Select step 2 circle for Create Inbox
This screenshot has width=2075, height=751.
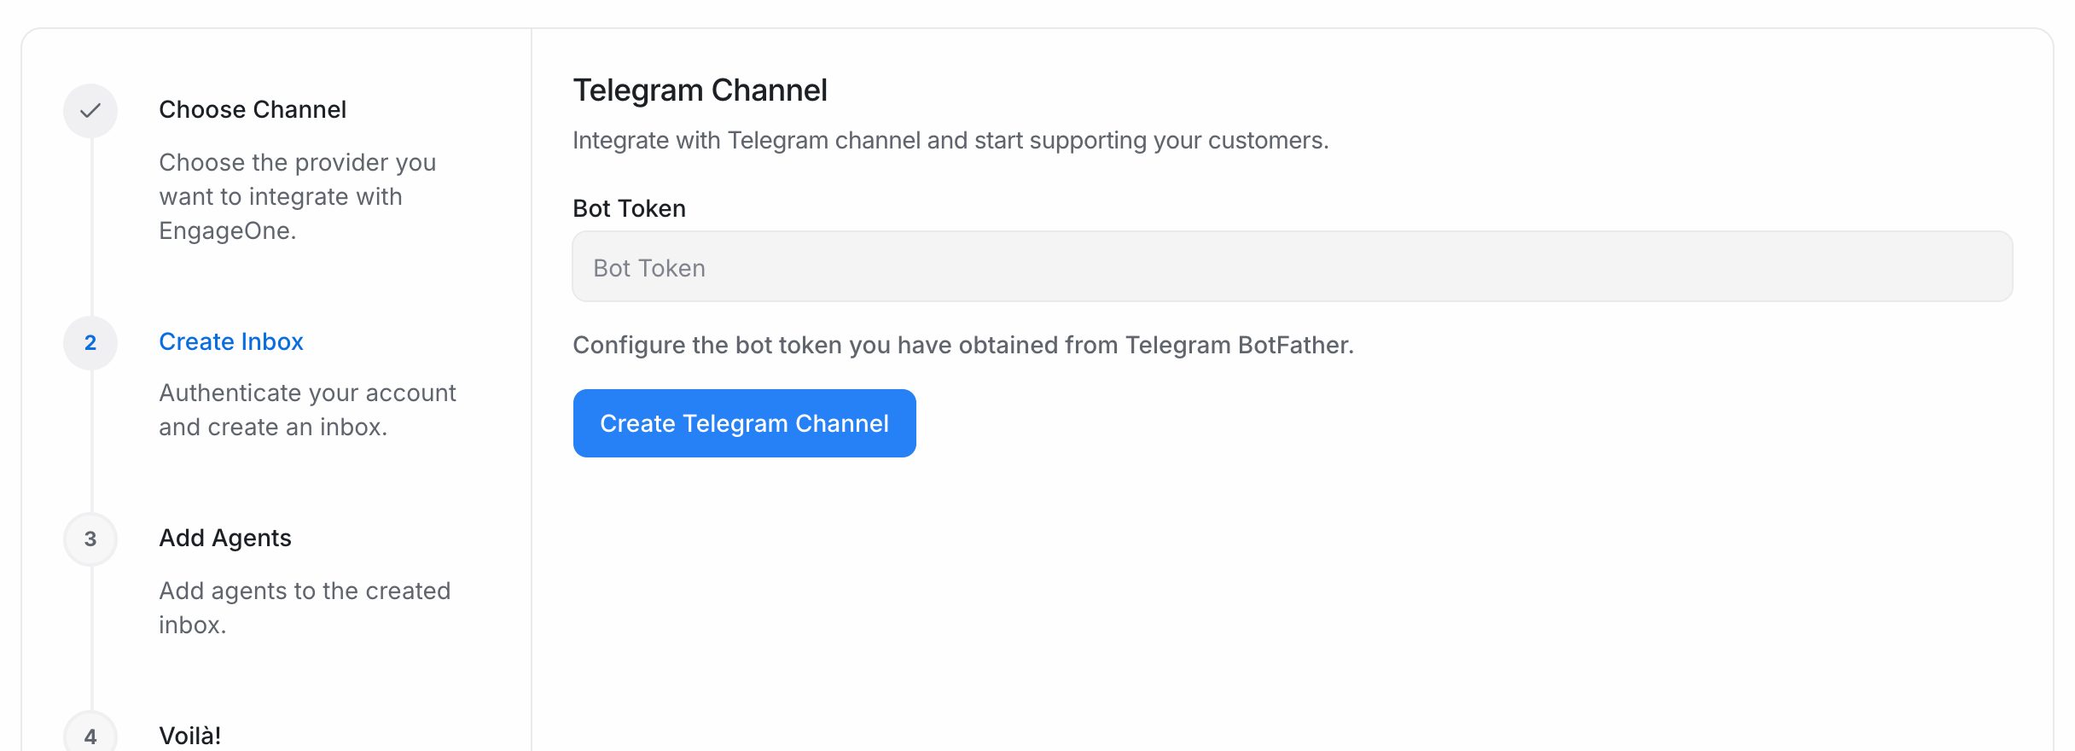click(x=90, y=342)
